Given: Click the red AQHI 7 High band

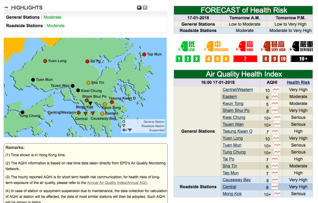Looking at the screenshot, I should [x=245, y=59].
